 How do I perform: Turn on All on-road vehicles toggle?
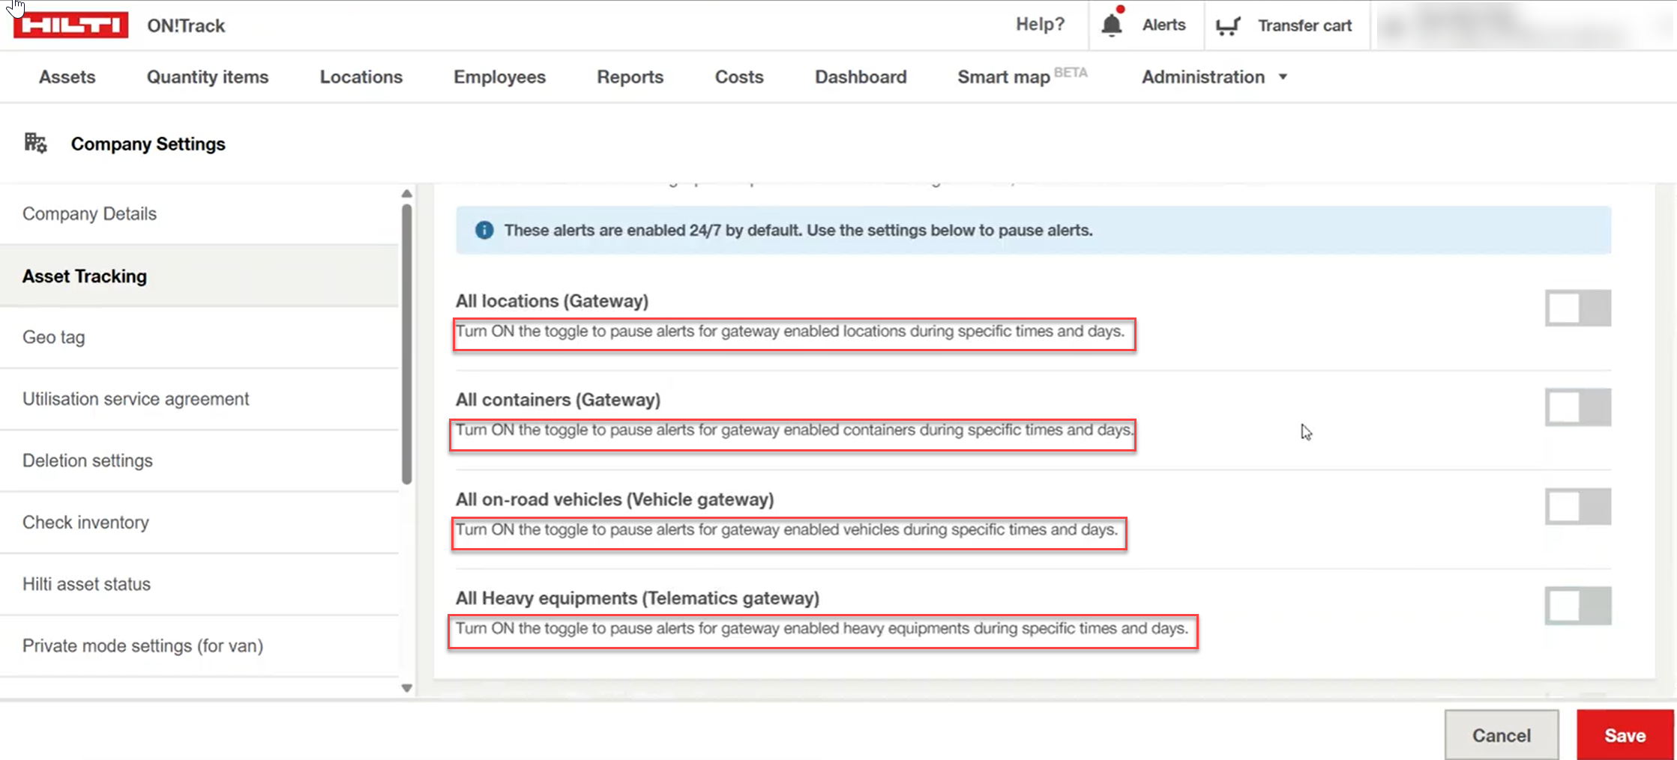pyautogui.click(x=1577, y=507)
